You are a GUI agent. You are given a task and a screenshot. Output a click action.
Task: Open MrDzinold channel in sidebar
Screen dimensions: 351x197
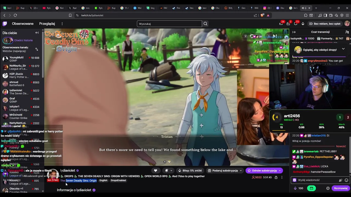(x=21, y=116)
